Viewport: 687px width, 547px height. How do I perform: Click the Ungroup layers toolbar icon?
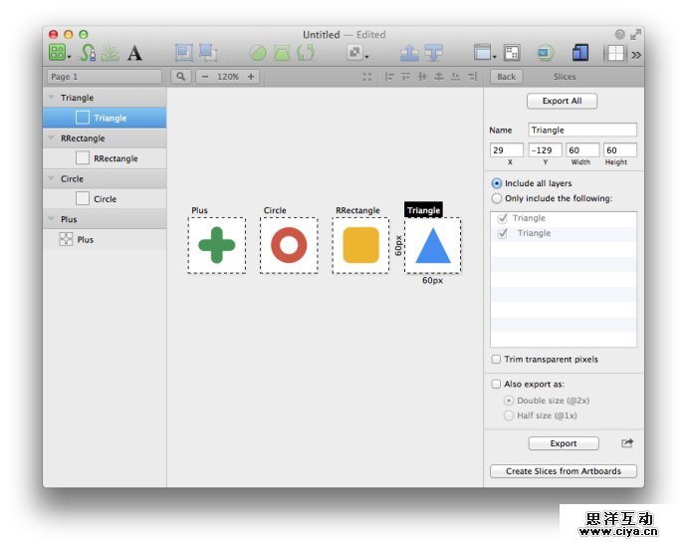pos(208,53)
